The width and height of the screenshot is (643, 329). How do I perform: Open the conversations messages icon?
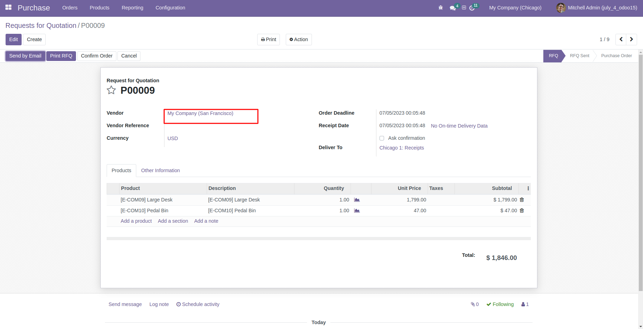(453, 8)
